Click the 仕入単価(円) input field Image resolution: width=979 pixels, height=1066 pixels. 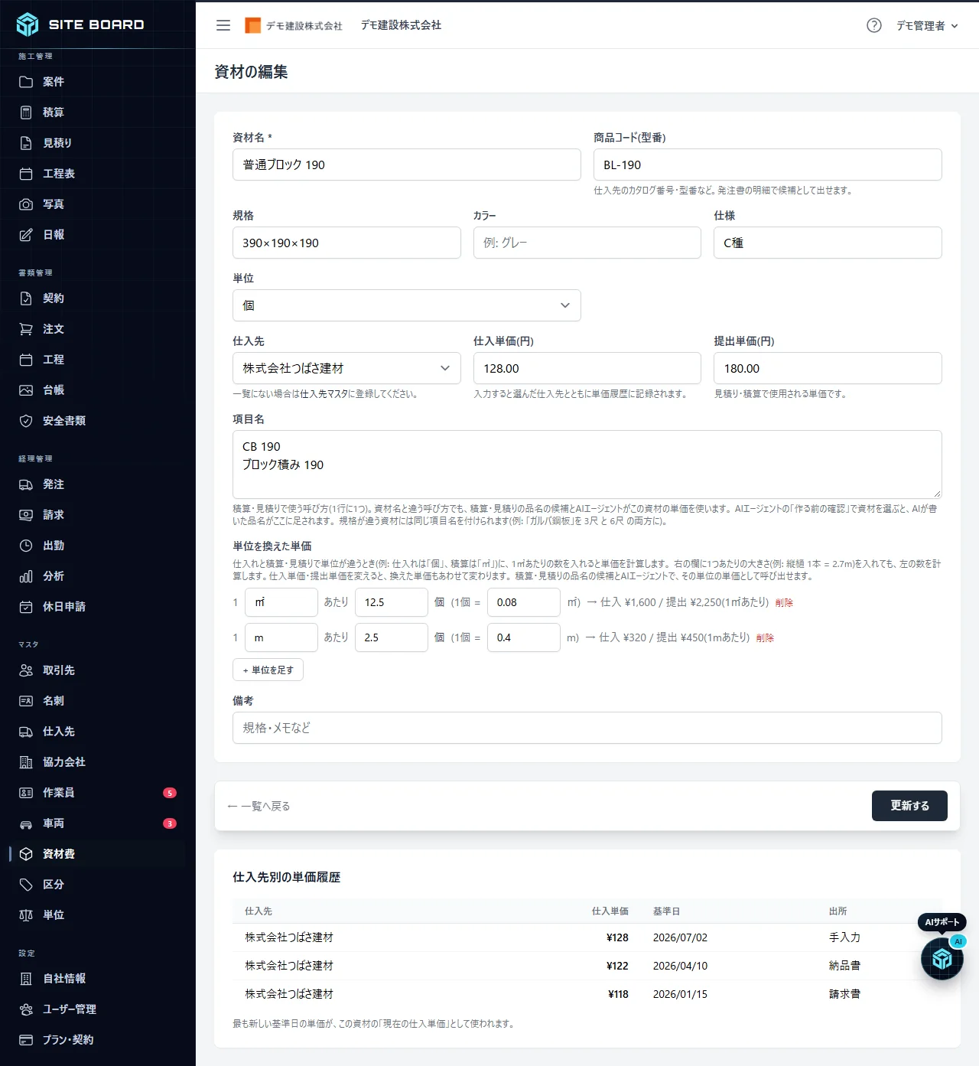(587, 368)
